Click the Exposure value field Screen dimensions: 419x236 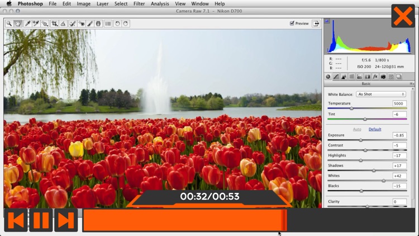point(399,135)
